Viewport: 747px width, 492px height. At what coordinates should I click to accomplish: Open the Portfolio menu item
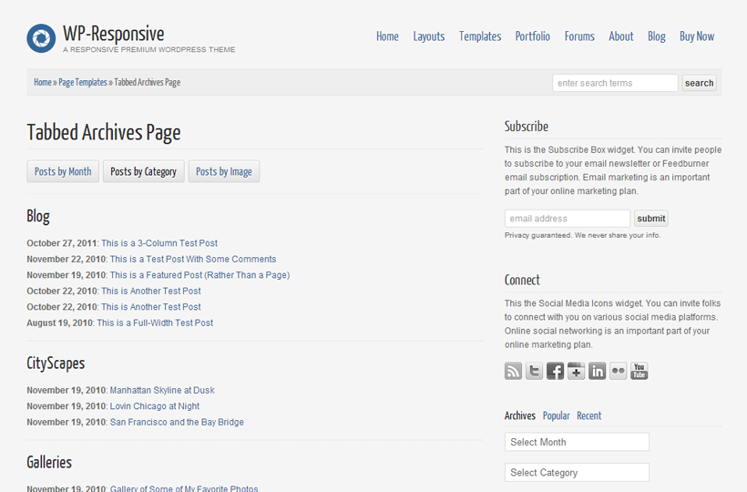pyautogui.click(x=533, y=36)
